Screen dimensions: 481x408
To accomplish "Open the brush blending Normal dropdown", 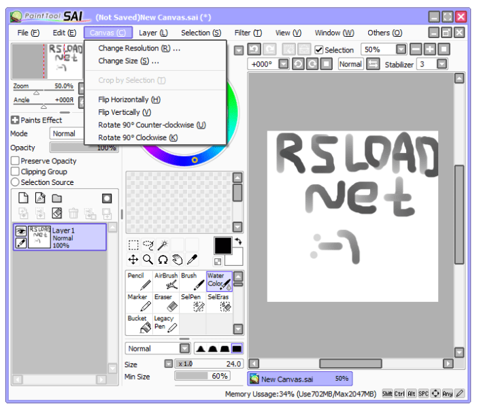I will (184, 349).
